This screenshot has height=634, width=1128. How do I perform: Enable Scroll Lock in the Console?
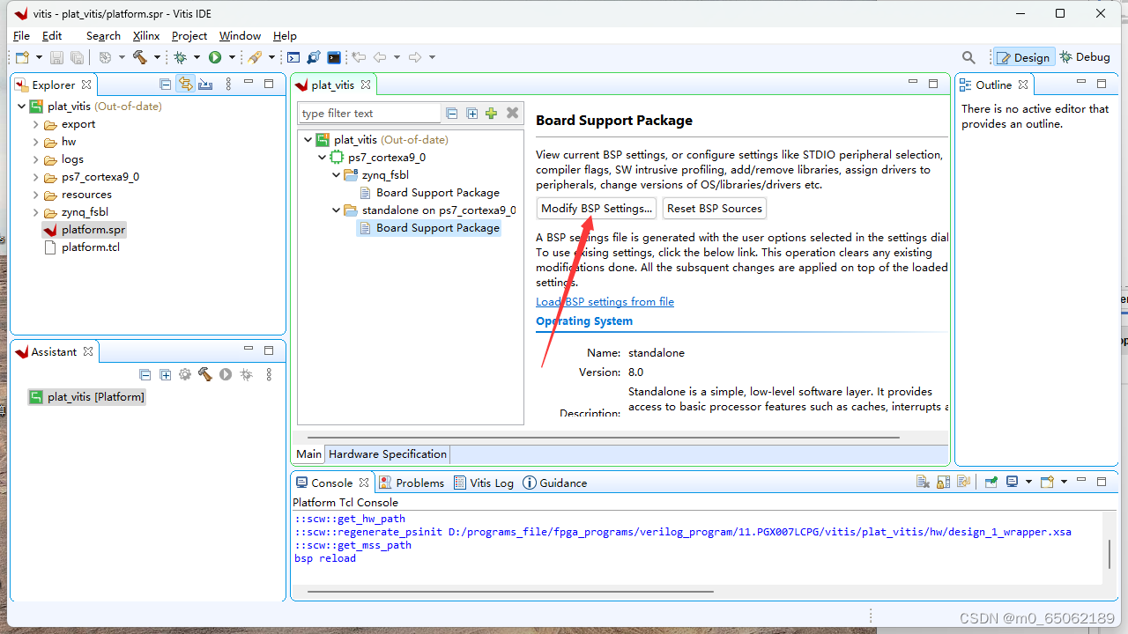pyautogui.click(x=943, y=482)
